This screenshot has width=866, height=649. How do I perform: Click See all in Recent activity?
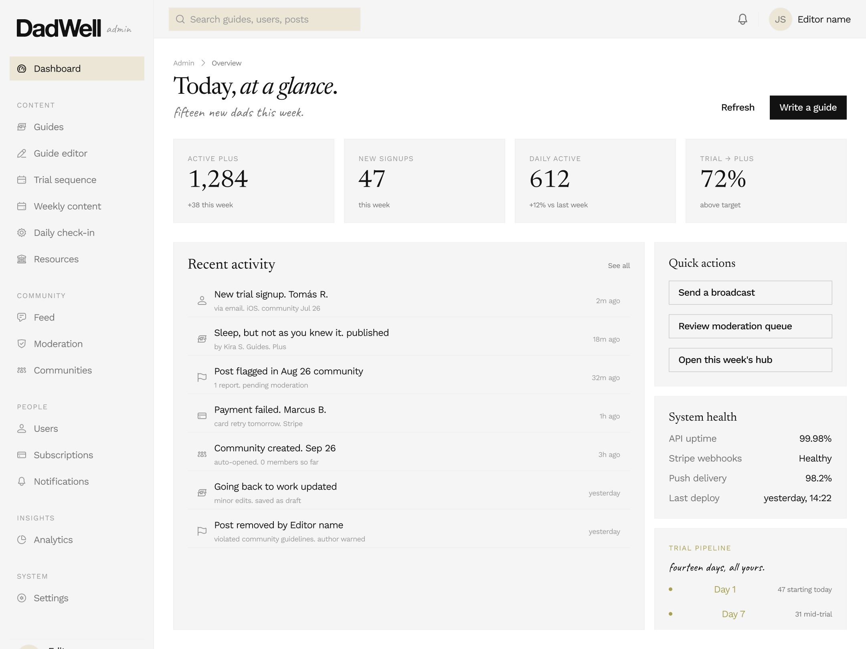(x=619, y=266)
